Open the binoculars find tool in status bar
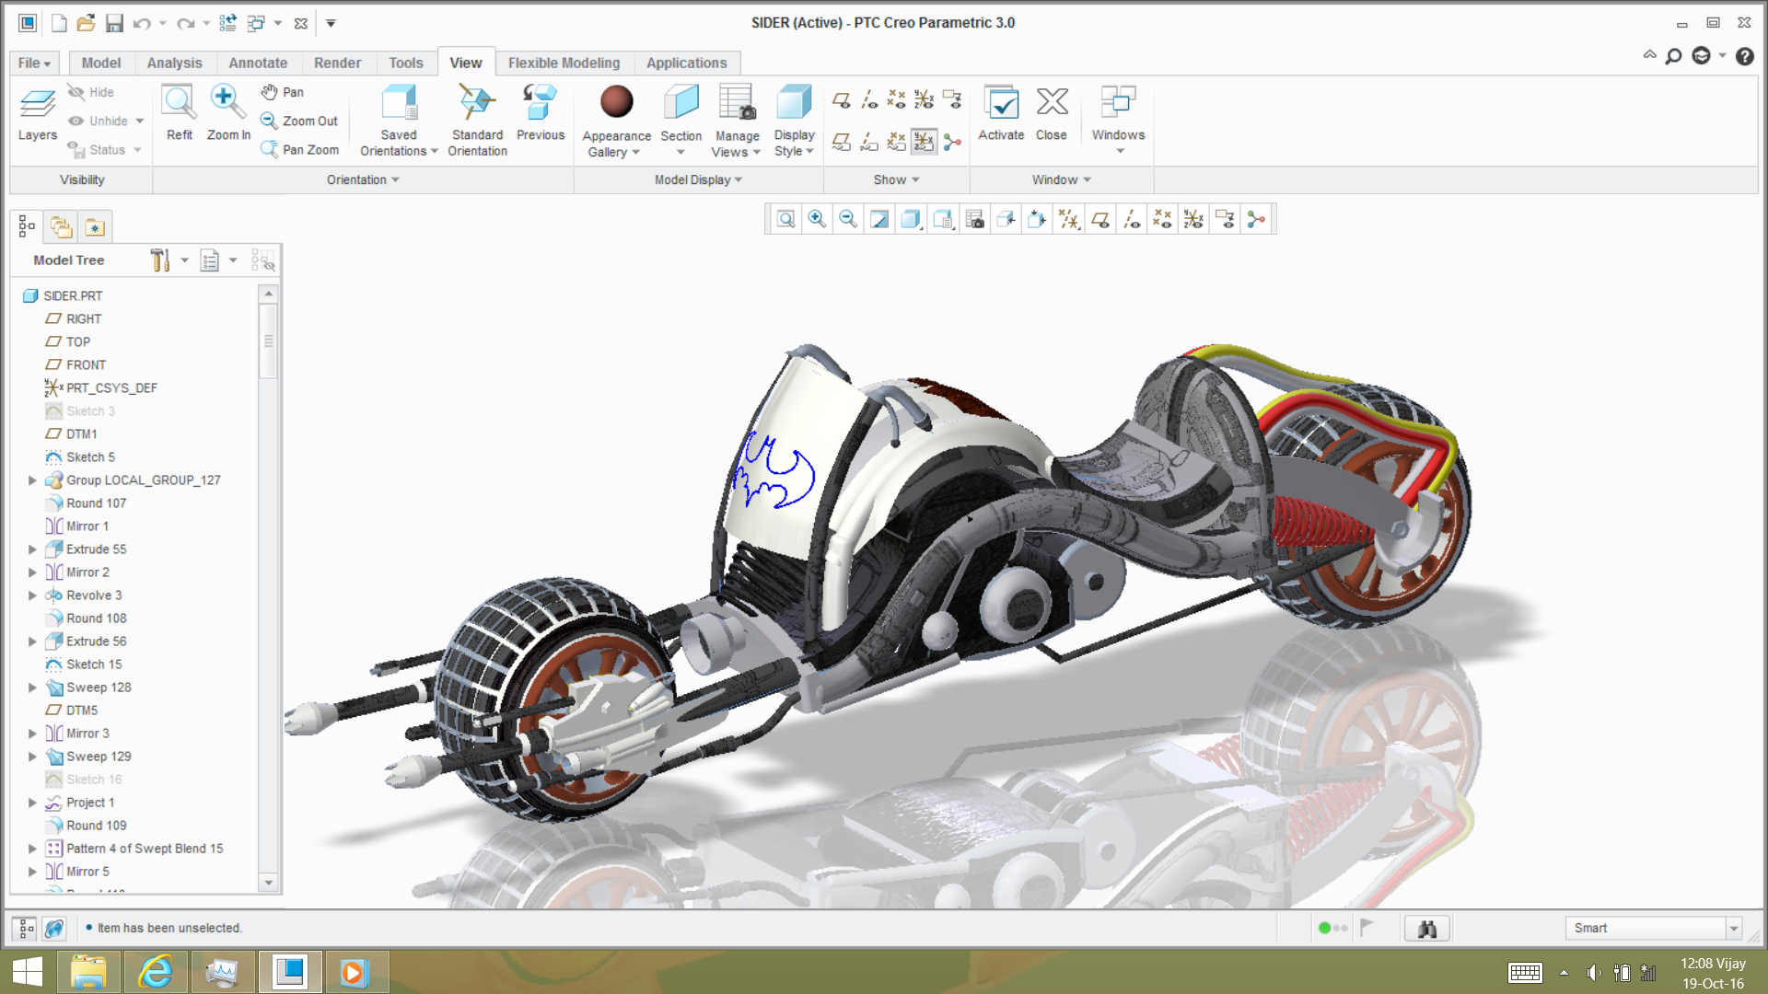 (1427, 929)
